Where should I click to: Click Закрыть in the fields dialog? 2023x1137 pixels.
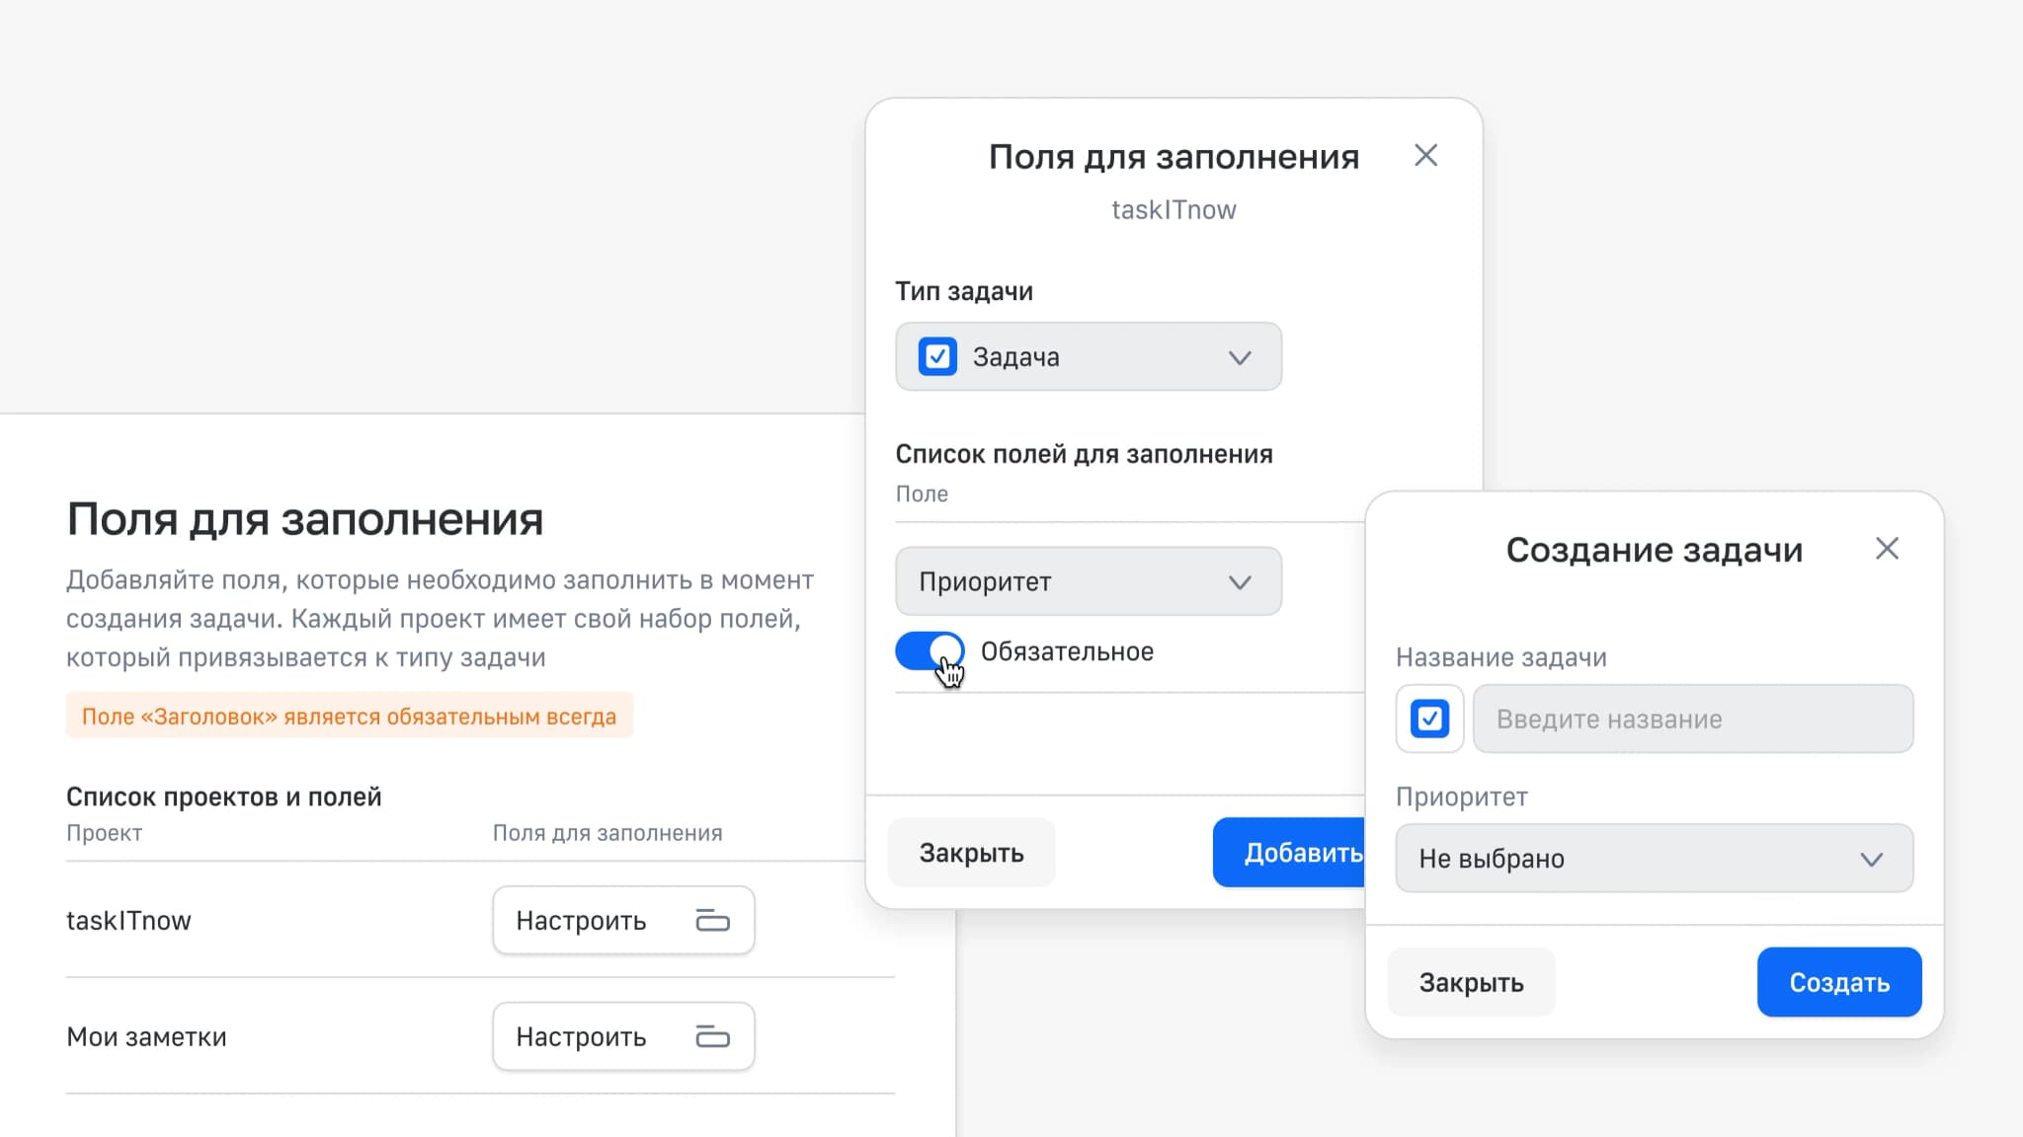click(971, 853)
